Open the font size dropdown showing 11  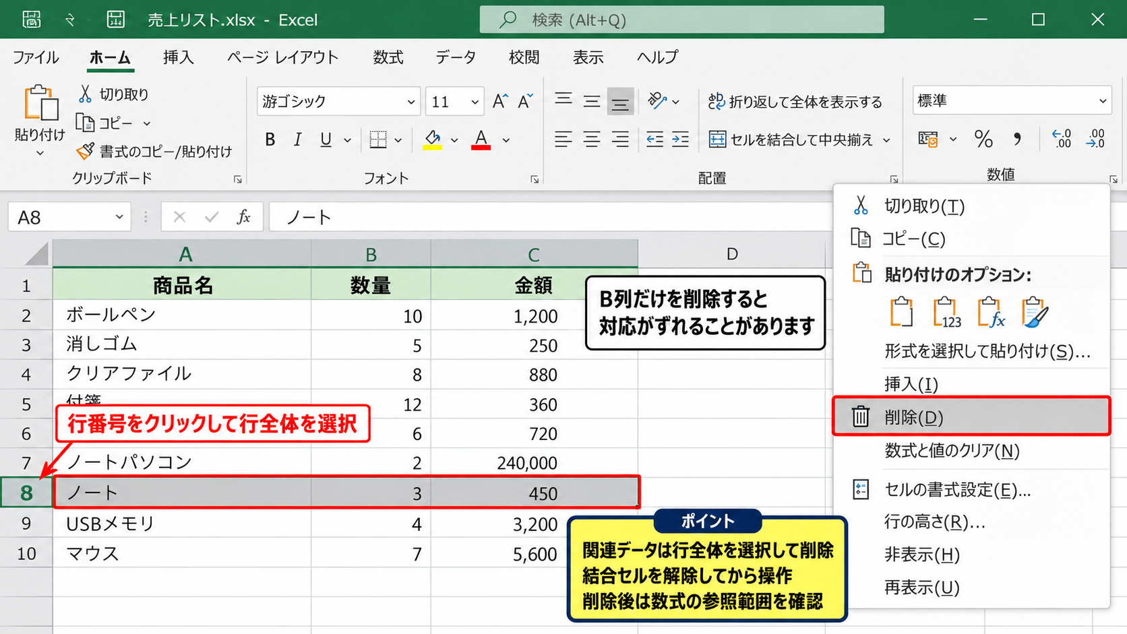click(x=475, y=102)
